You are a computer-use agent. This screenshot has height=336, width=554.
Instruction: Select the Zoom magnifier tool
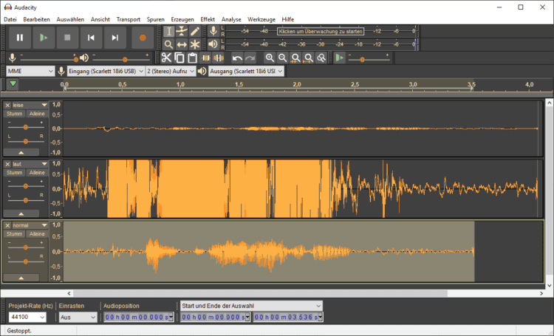click(x=169, y=44)
